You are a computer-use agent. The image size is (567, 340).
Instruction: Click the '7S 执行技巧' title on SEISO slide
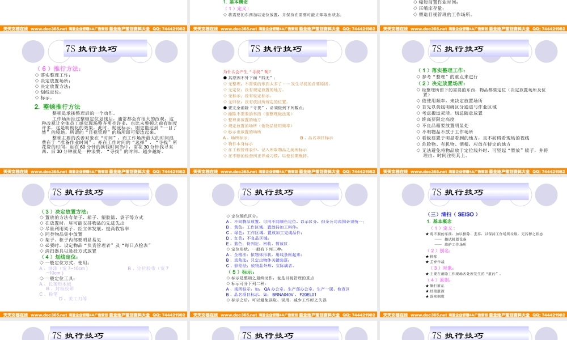point(458,192)
